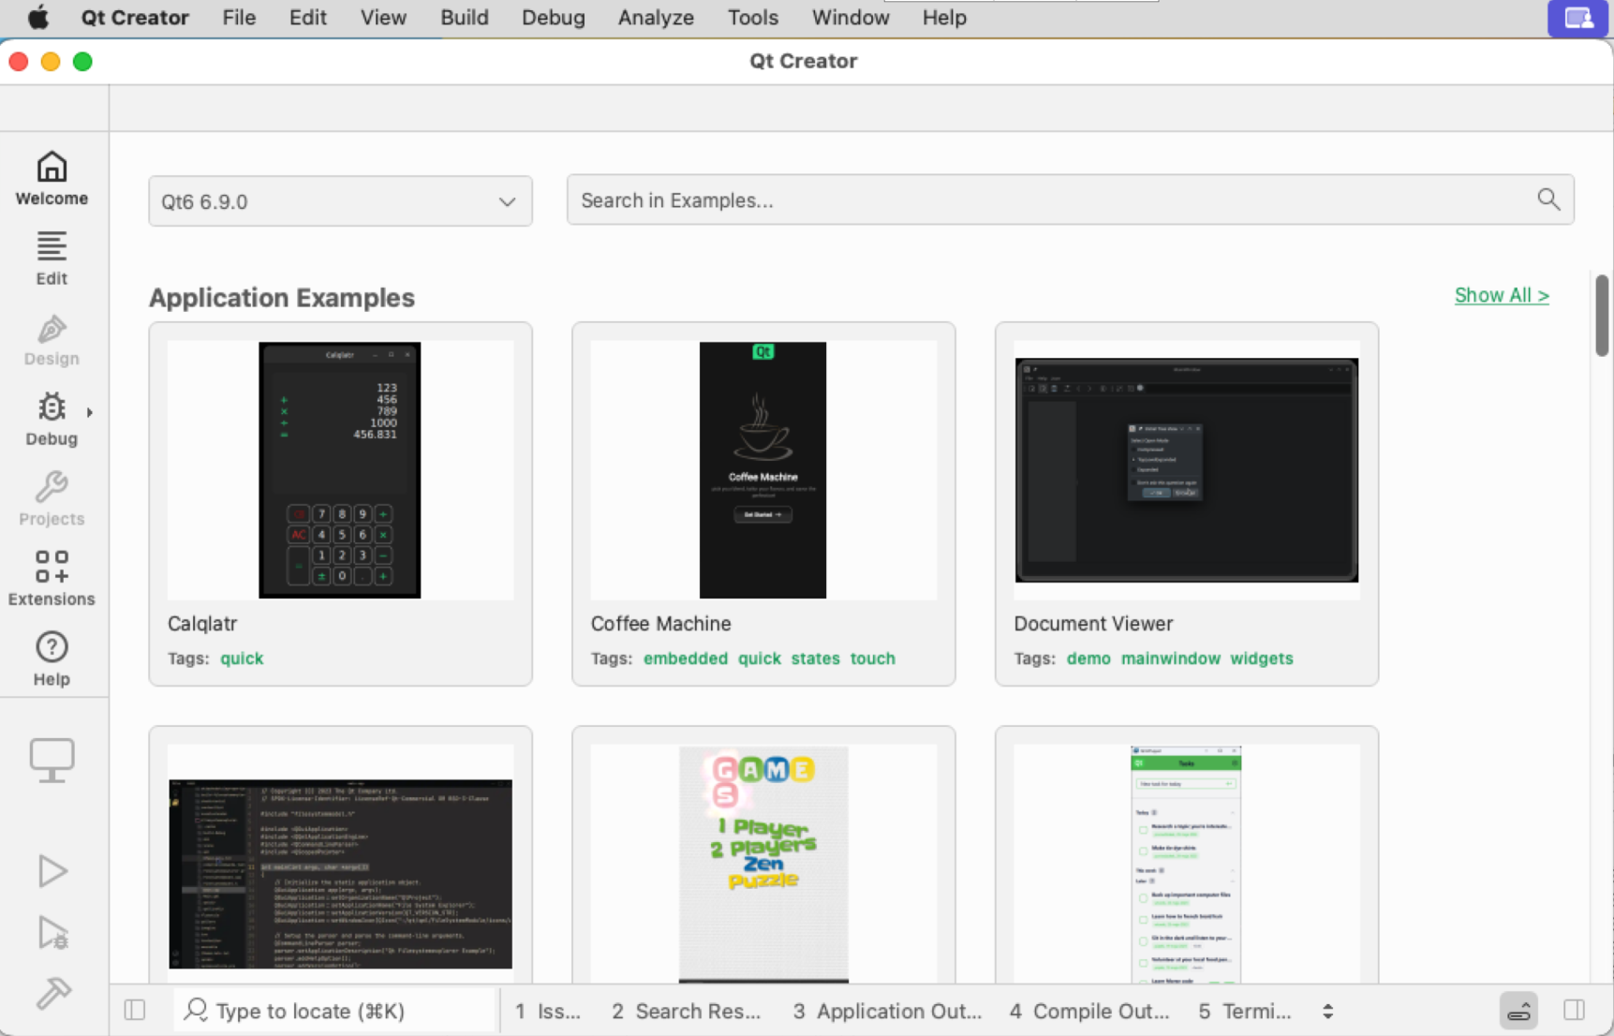This screenshot has height=1036, width=1614.
Task: Click the quick tag under Coffee Machine
Action: coord(760,659)
